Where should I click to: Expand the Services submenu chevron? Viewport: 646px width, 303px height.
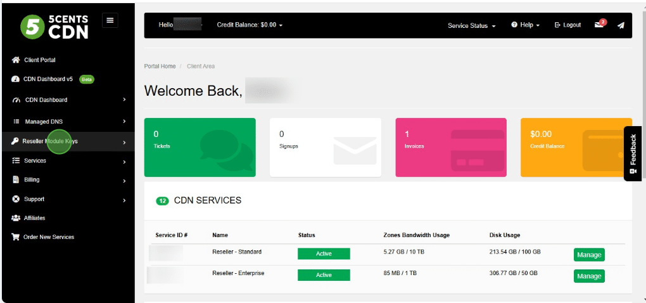pyautogui.click(x=124, y=162)
